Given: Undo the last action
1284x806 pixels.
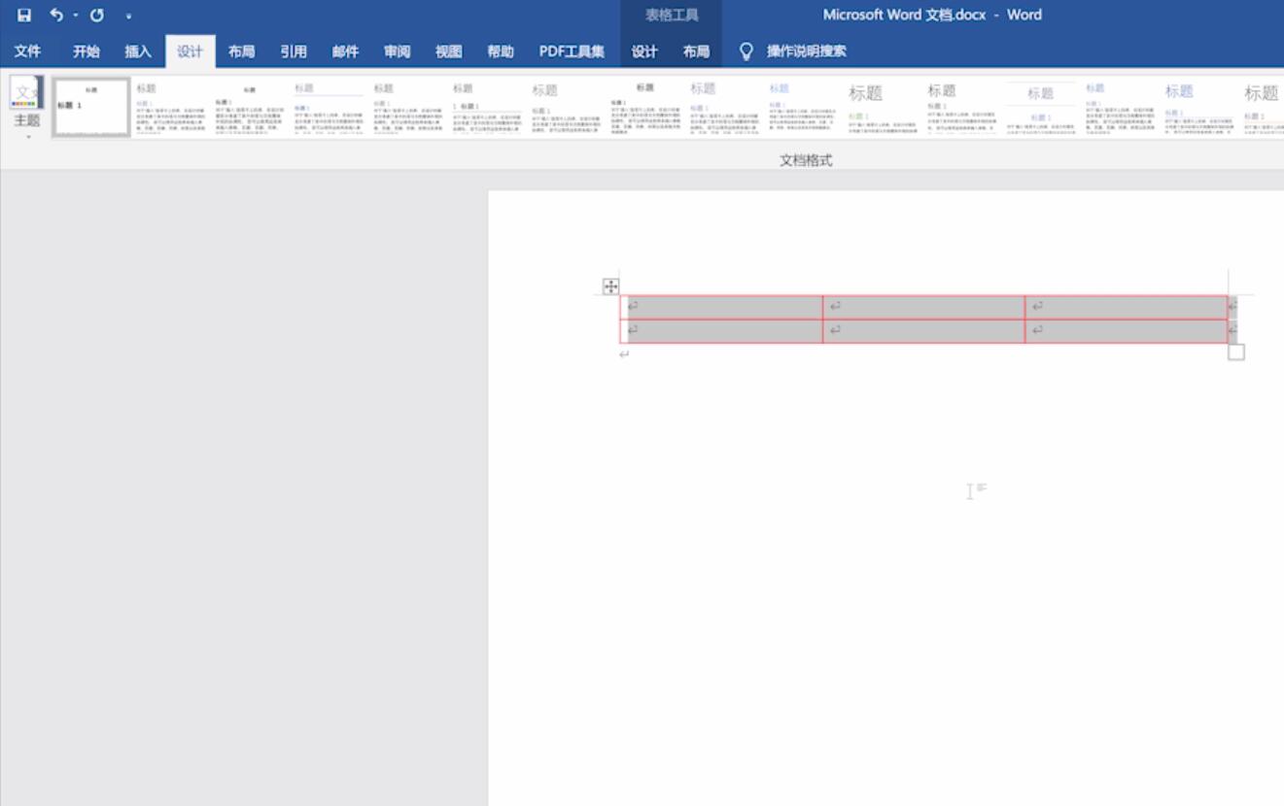Looking at the screenshot, I should [56, 16].
